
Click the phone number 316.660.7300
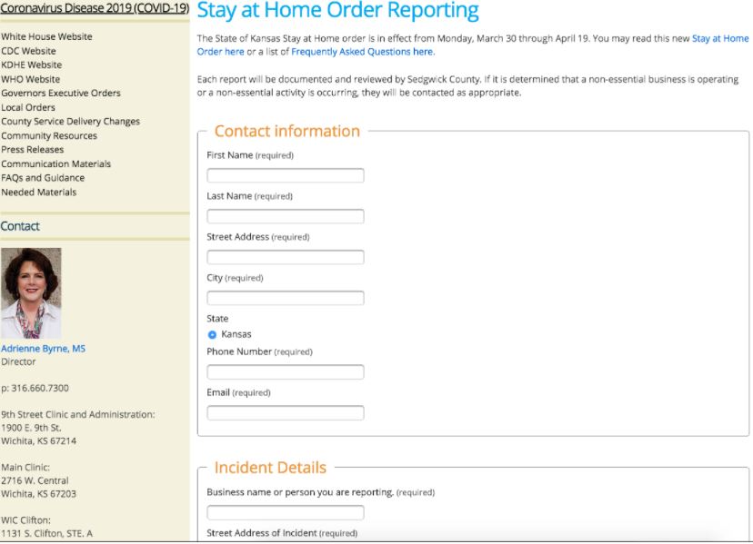click(40, 388)
